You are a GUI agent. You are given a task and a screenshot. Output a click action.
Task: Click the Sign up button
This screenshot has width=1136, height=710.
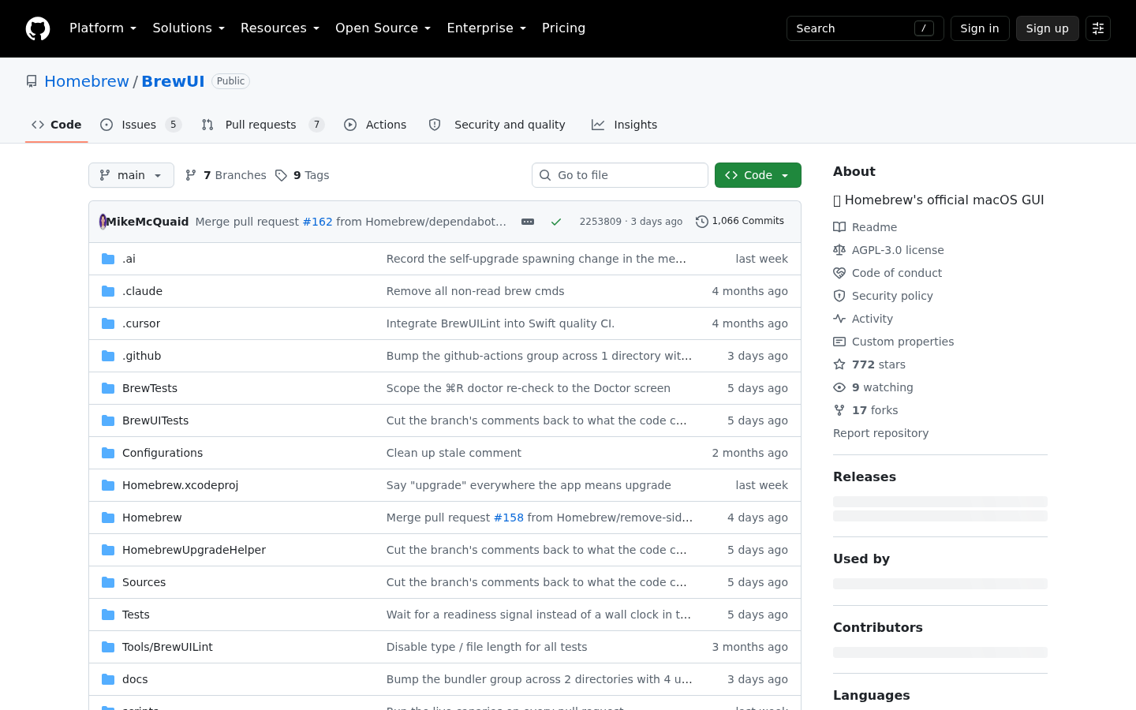1048,28
